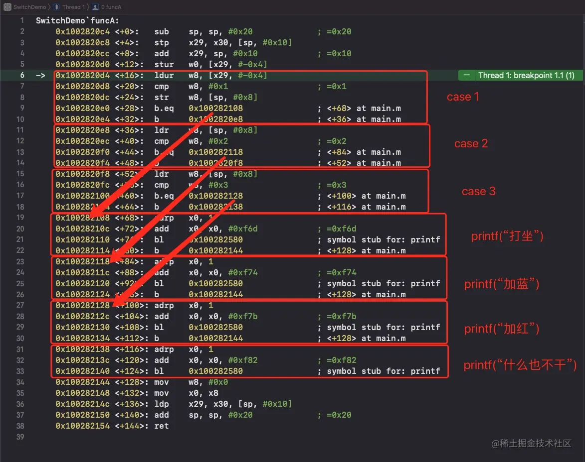Open the 0 funcA frame breadcrumb
The height and width of the screenshot is (462, 585).
[107, 6]
